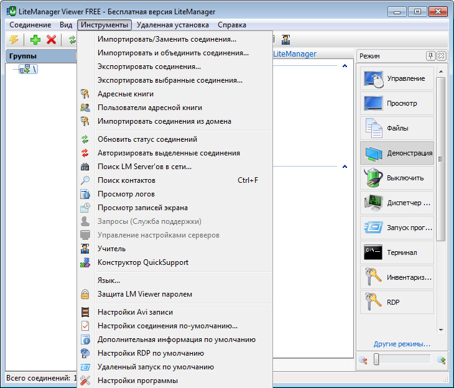Choose Поиск контактов menu entry
The width and height of the screenshot is (454, 388).
175,180
